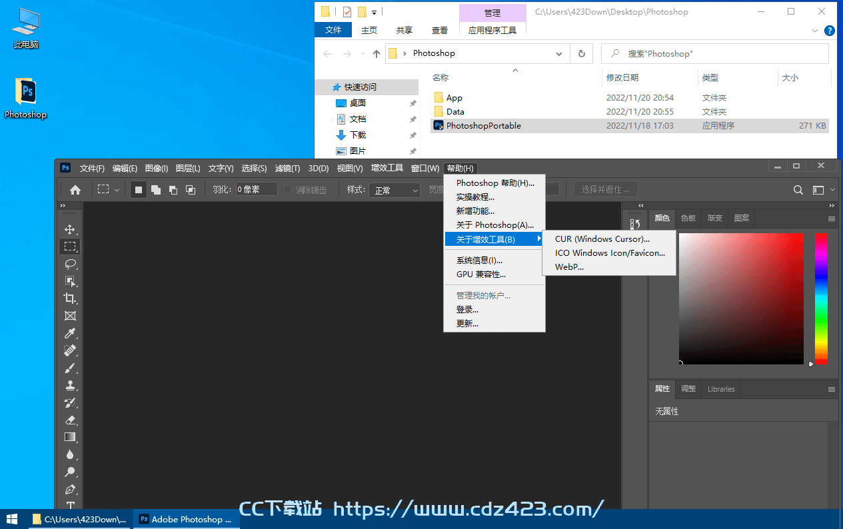This screenshot has height=529, width=843.
Task: Select the Dodge tool
Action: coord(70,472)
